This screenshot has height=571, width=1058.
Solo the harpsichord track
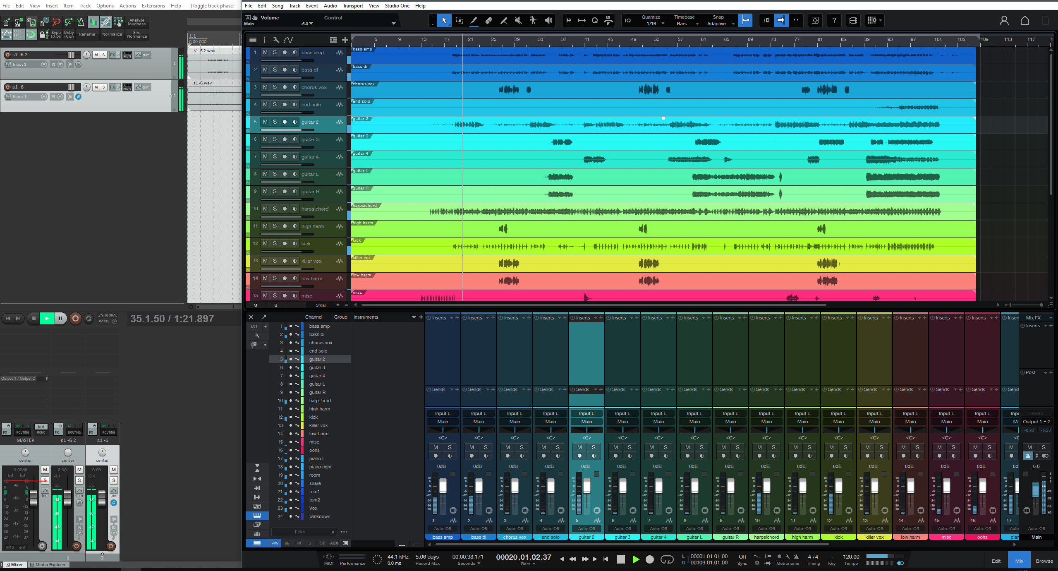pos(275,209)
